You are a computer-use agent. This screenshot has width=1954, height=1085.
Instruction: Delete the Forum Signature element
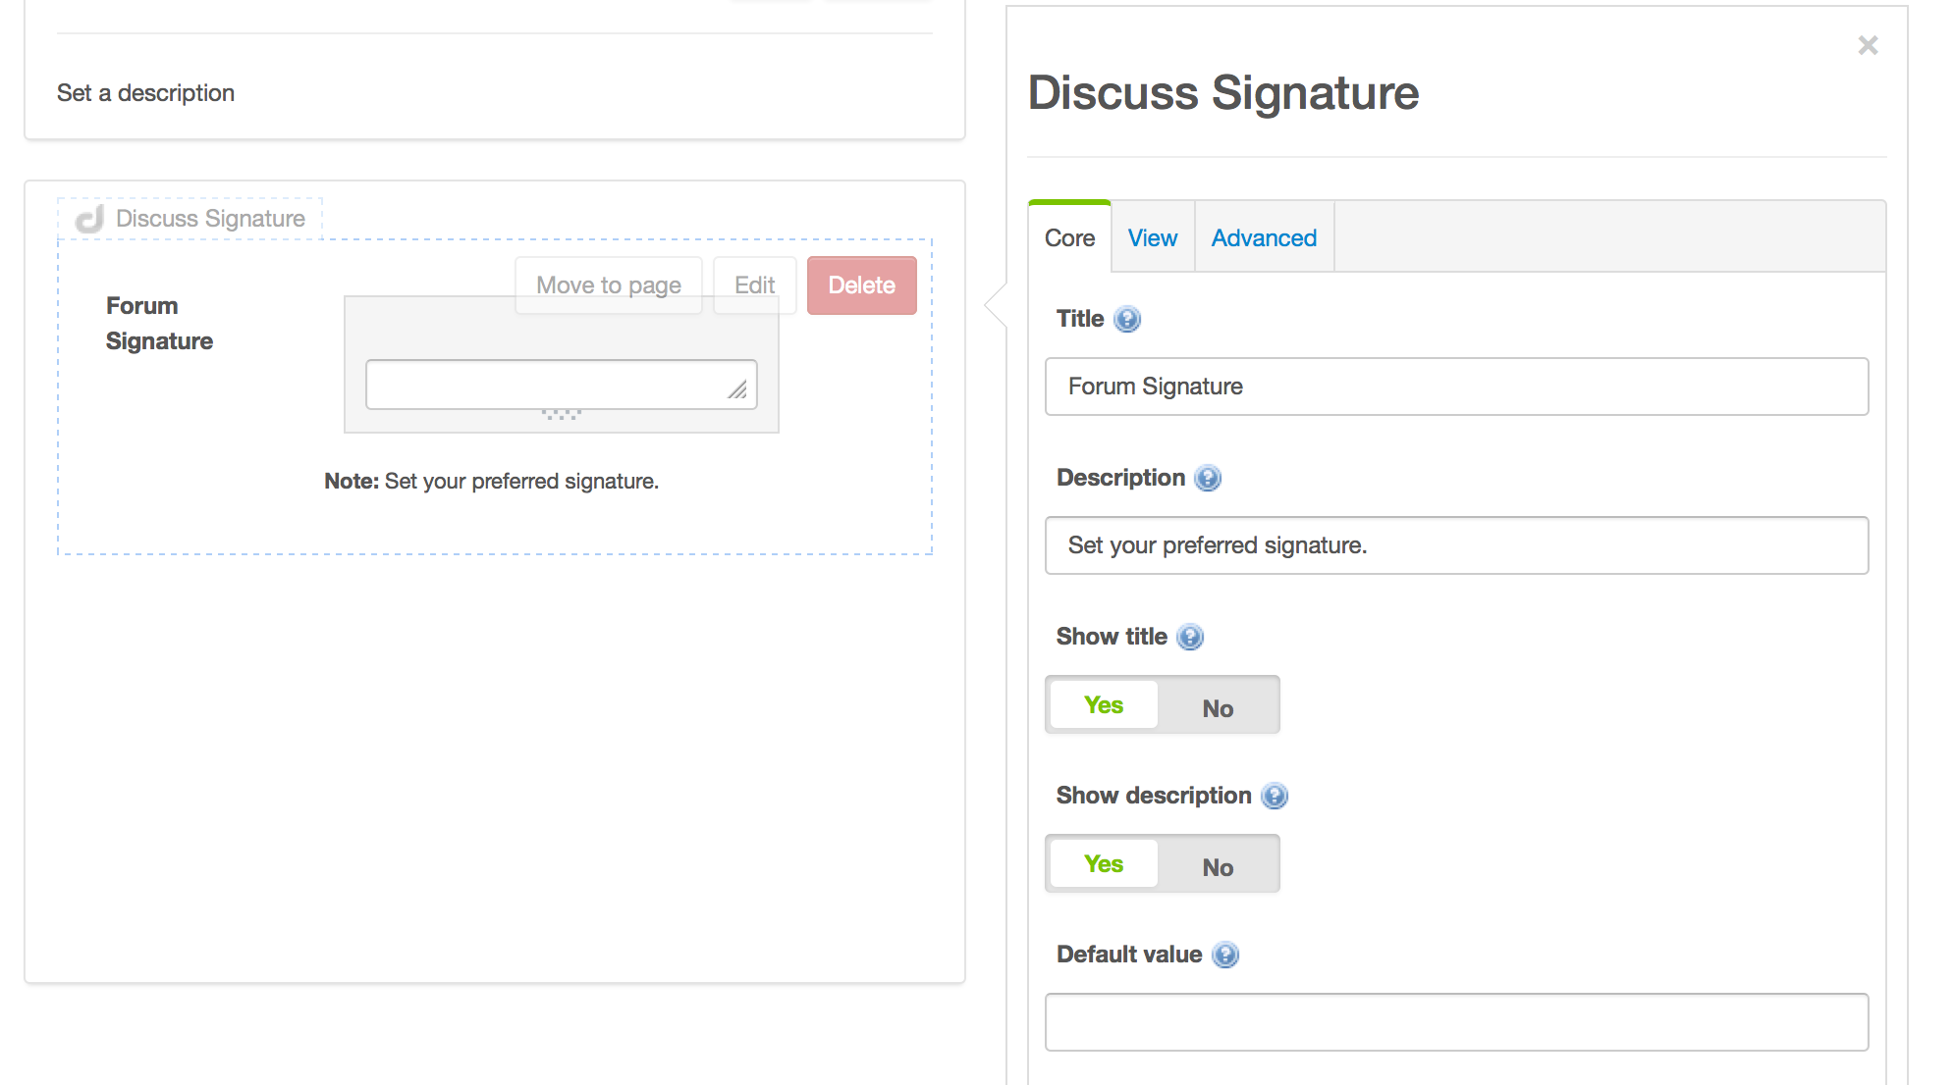coord(861,285)
